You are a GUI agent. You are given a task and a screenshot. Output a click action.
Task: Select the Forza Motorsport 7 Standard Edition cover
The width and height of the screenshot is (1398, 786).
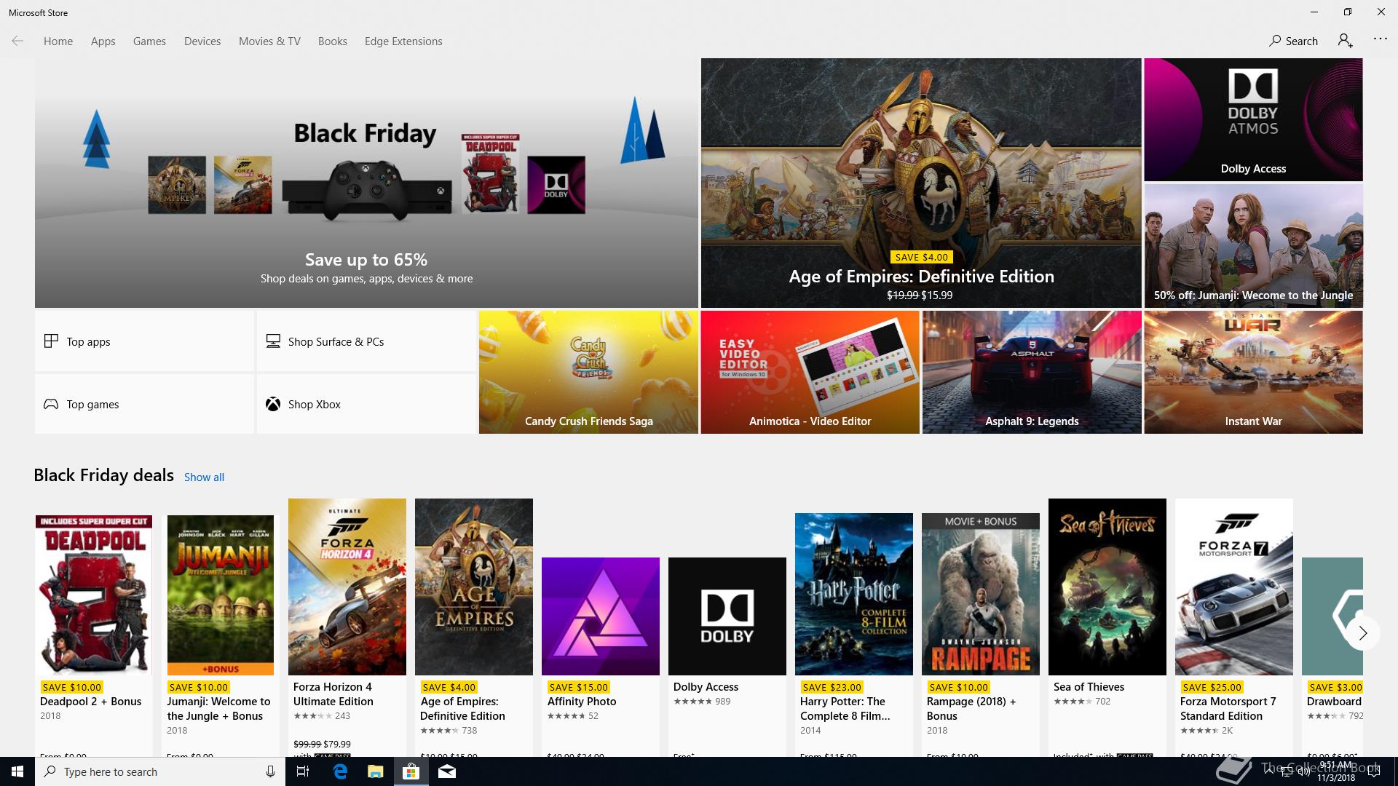point(1234,587)
